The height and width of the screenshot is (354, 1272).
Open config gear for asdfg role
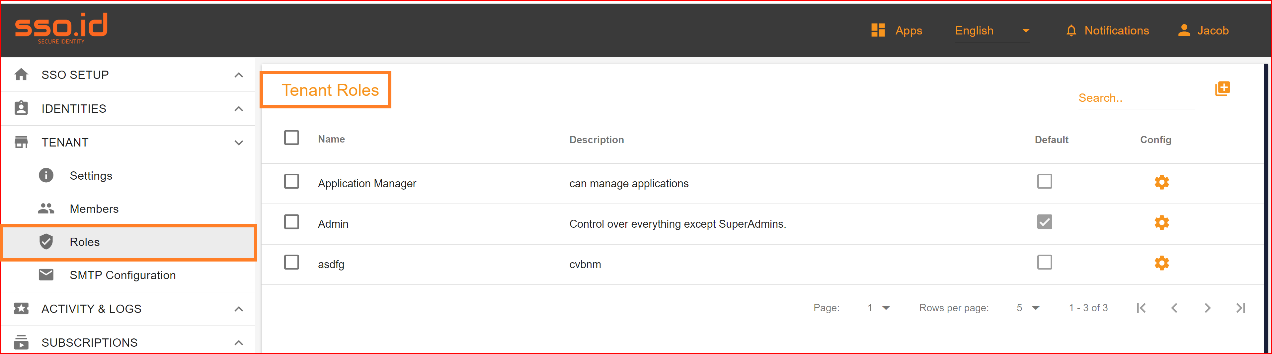[x=1161, y=263]
